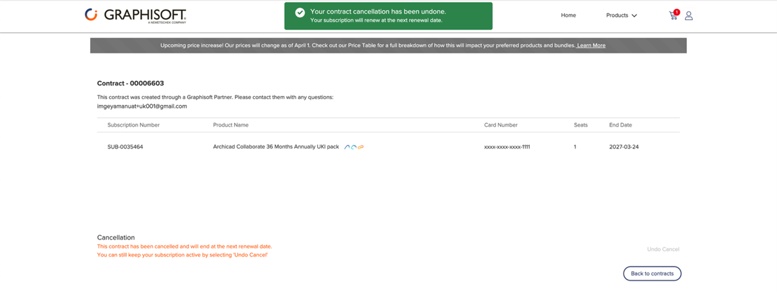This screenshot has height=292, width=777.
Task: Click the Subscription Number column header
Action: coord(134,125)
